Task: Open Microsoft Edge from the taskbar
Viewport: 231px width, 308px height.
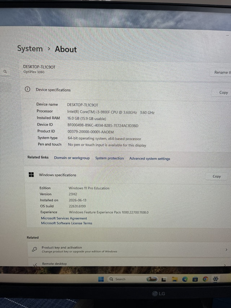Action: click(185, 279)
